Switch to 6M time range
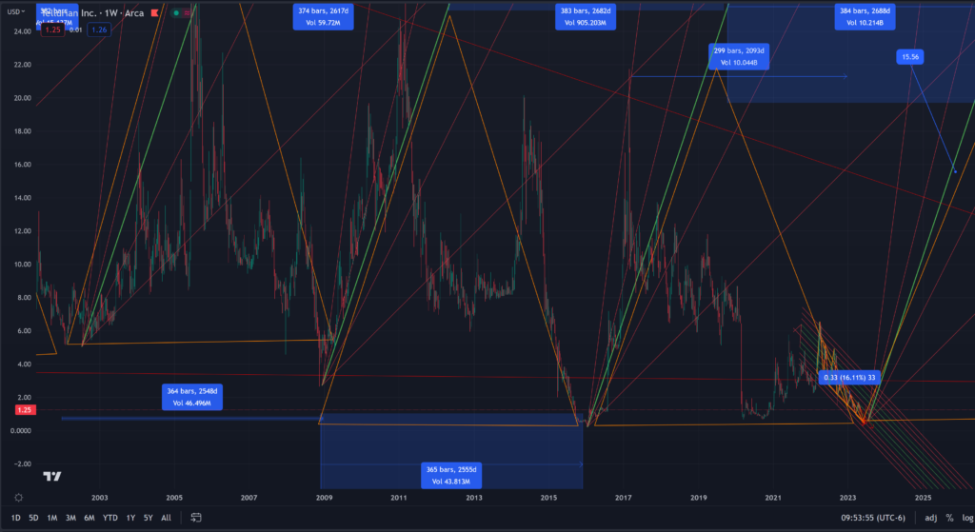The height and width of the screenshot is (532, 975). coord(90,518)
